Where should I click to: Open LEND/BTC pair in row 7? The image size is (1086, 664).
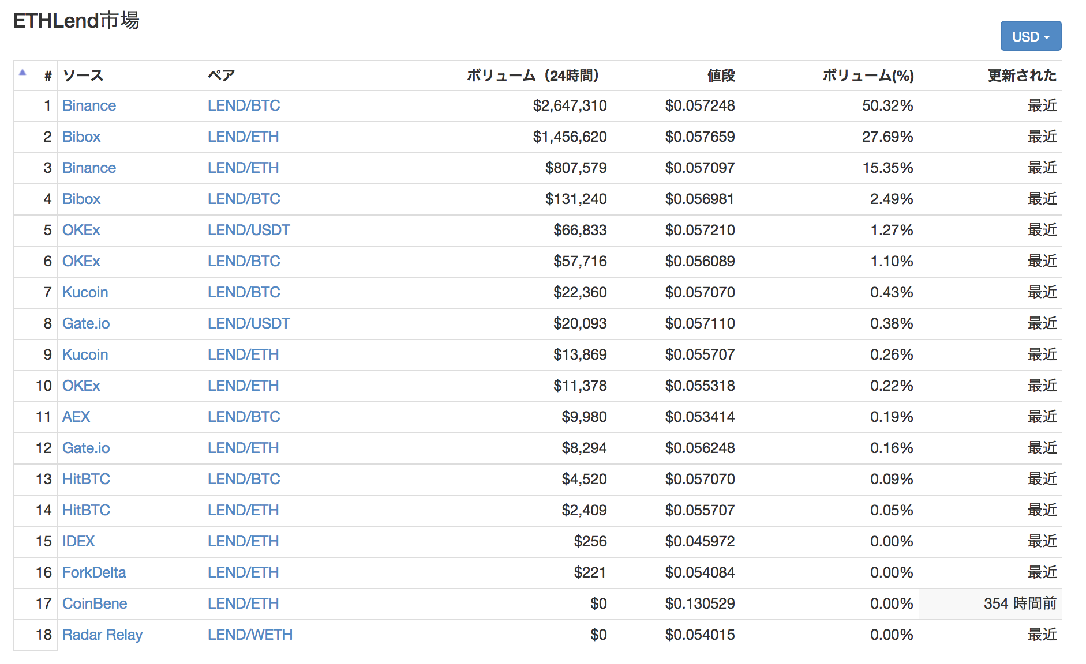(244, 292)
